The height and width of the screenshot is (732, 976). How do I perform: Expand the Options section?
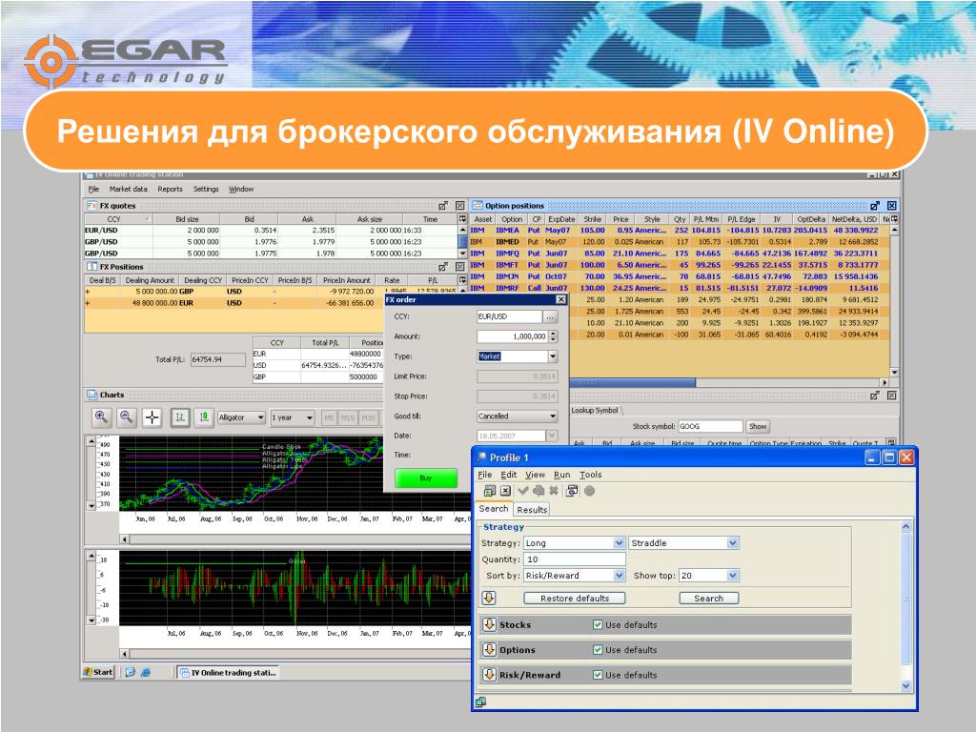pos(489,649)
